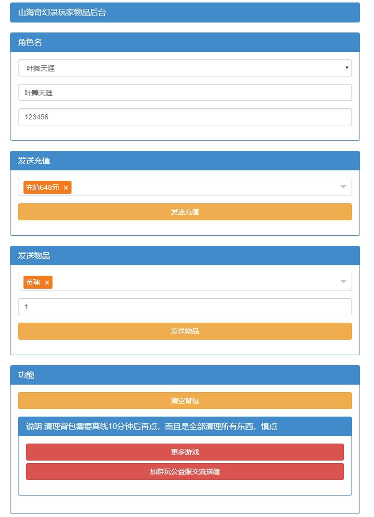Click the 更多游戏 red button
374x517 pixels.
[x=185, y=452]
